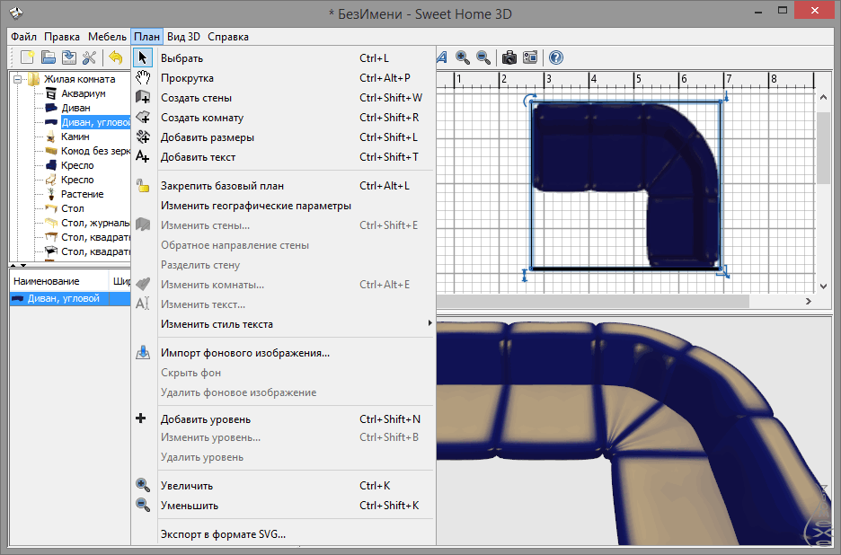Sort by the Наименование column header
The image size is (841, 555).
59,281
